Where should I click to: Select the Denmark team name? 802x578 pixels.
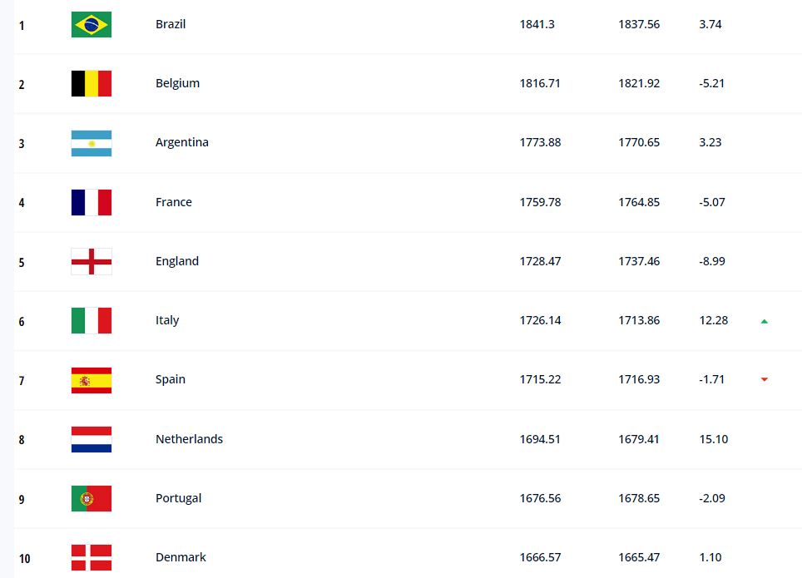point(181,557)
